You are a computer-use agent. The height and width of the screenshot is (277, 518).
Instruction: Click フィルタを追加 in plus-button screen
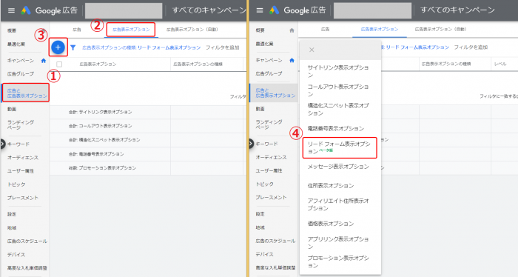222,47
